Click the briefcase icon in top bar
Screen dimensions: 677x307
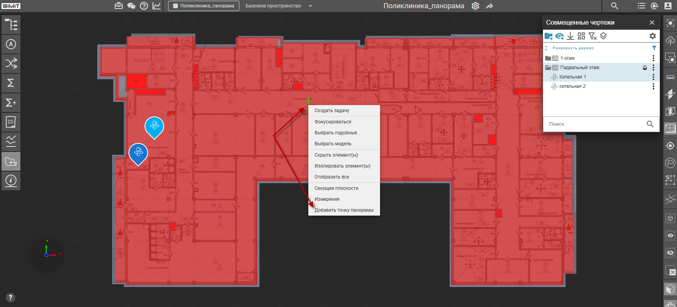(x=119, y=6)
